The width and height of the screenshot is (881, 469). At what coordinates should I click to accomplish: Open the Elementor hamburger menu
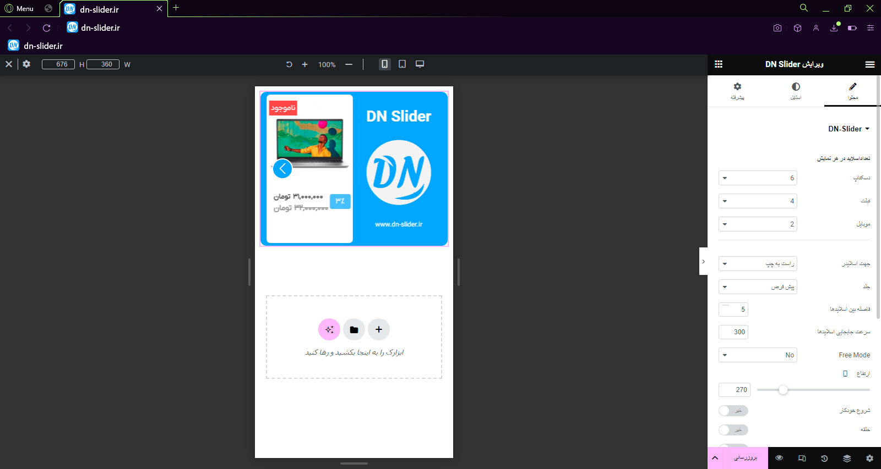point(870,64)
